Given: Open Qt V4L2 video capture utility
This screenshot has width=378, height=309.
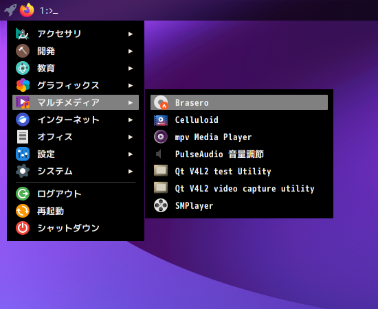Looking at the screenshot, I should (x=239, y=188).
